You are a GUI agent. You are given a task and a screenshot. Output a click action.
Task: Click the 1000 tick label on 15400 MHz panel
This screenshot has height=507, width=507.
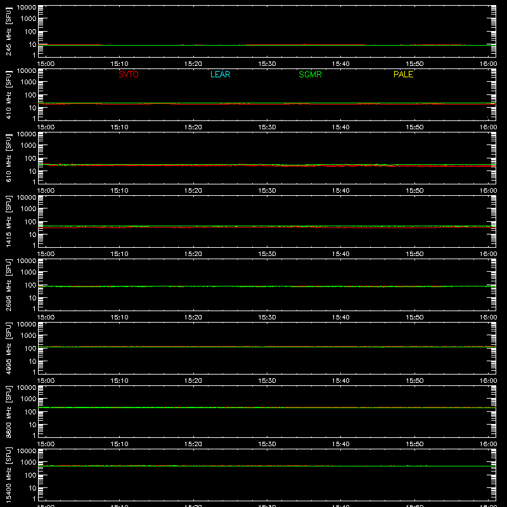click(x=29, y=463)
